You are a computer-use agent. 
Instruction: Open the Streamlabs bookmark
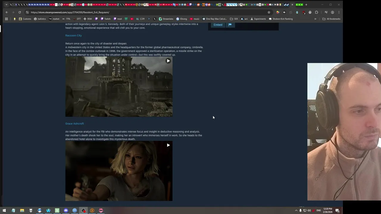[166, 19]
